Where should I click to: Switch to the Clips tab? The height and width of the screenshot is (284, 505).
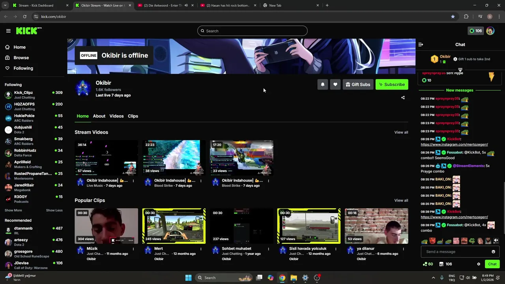[x=133, y=116]
